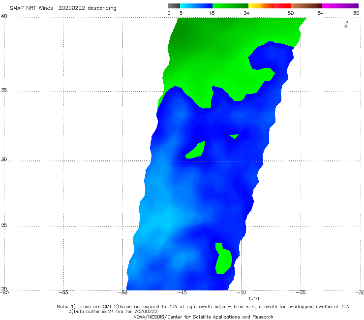Click the green patch near 22N, -41.5
The image size is (364, 320).
tap(223, 258)
